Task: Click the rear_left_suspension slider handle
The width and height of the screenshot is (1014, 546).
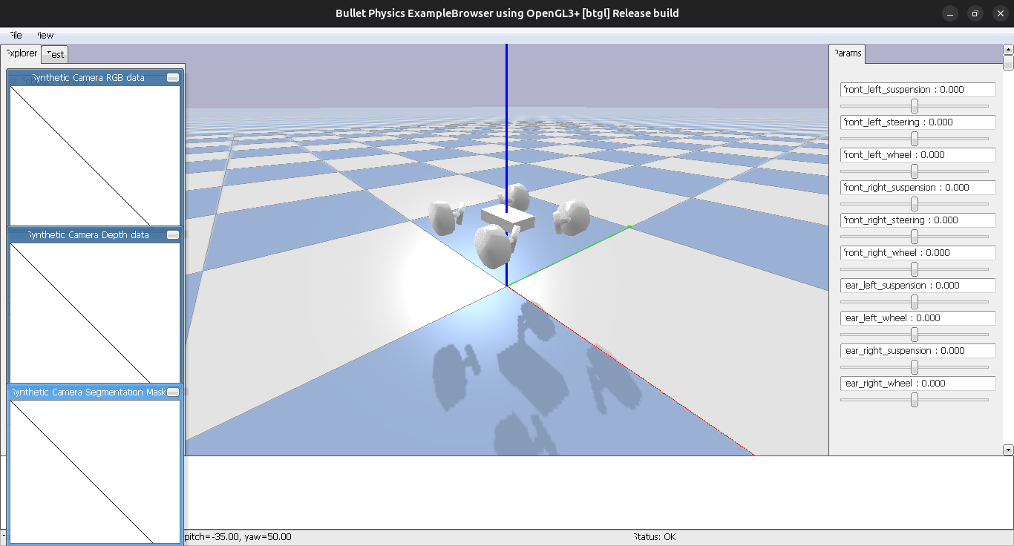Action: pyautogui.click(x=915, y=302)
